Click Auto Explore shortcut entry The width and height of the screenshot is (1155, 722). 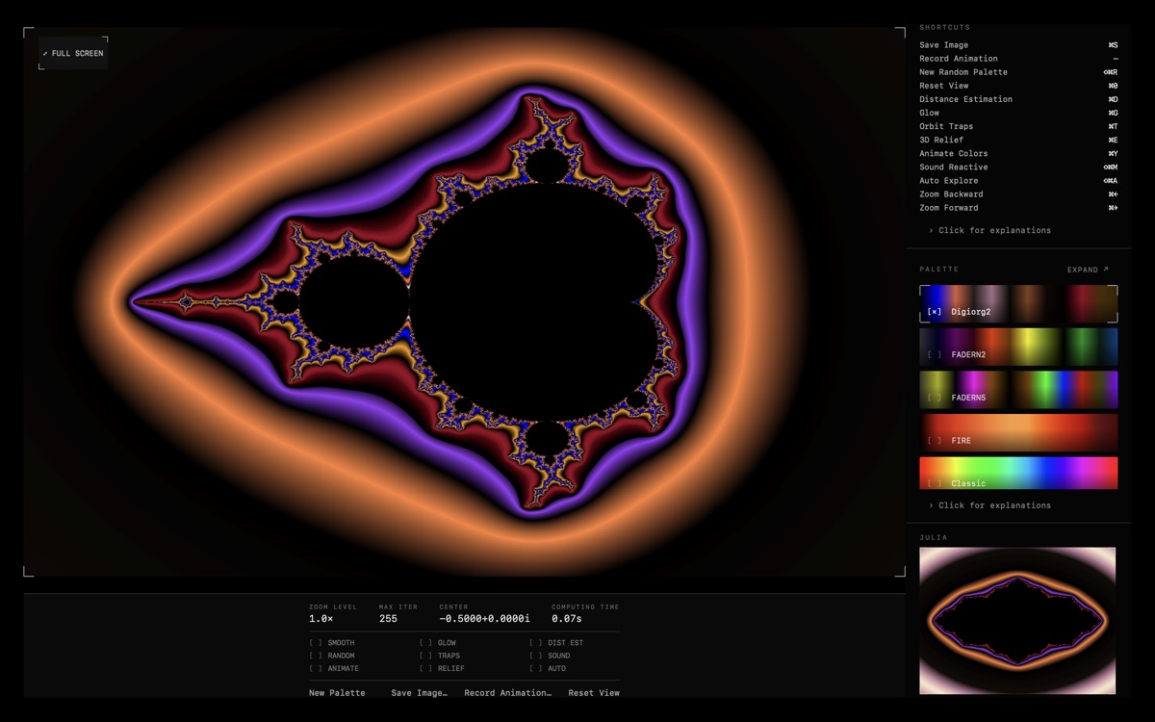(1018, 180)
